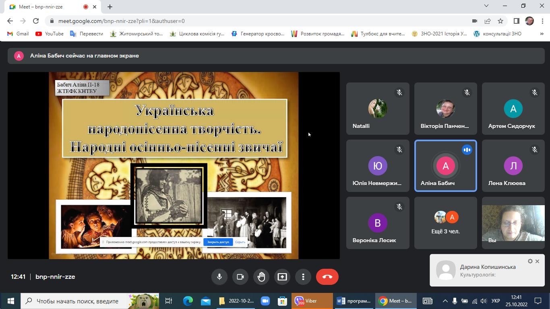
Task: Click the Аліна Бабич speaking indicator
Action: coord(467,150)
